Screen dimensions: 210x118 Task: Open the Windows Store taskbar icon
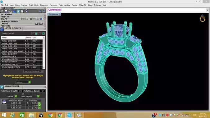(22, 115)
